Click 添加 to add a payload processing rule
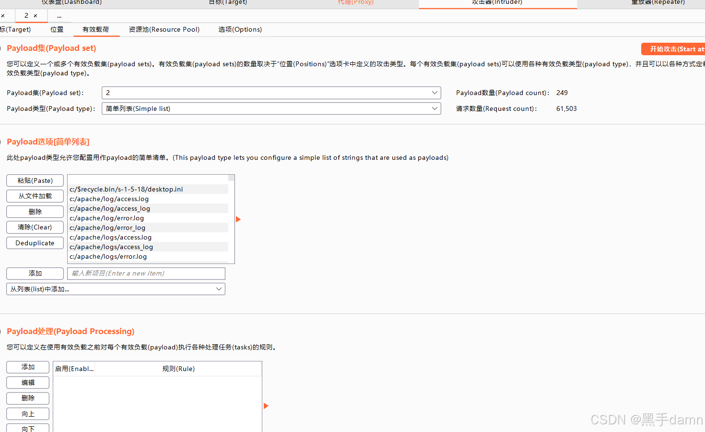The width and height of the screenshot is (705, 432). pyautogui.click(x=27, y=367)
